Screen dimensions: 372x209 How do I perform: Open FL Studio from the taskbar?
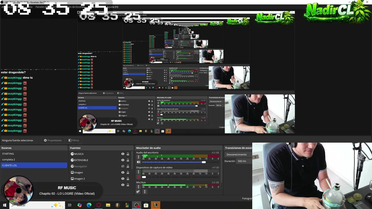coord(117,205)
